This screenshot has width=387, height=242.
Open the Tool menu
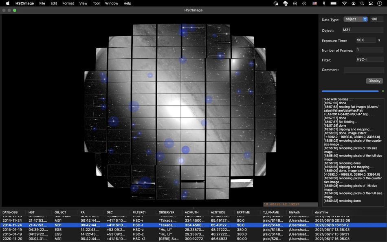tap(96, 3)
